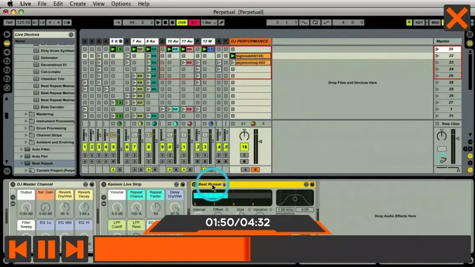Toggle browser preview play triangle icon

pyautogui.click(x=7, y=34)
